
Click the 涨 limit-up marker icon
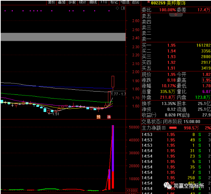click(x=109, y=117)
